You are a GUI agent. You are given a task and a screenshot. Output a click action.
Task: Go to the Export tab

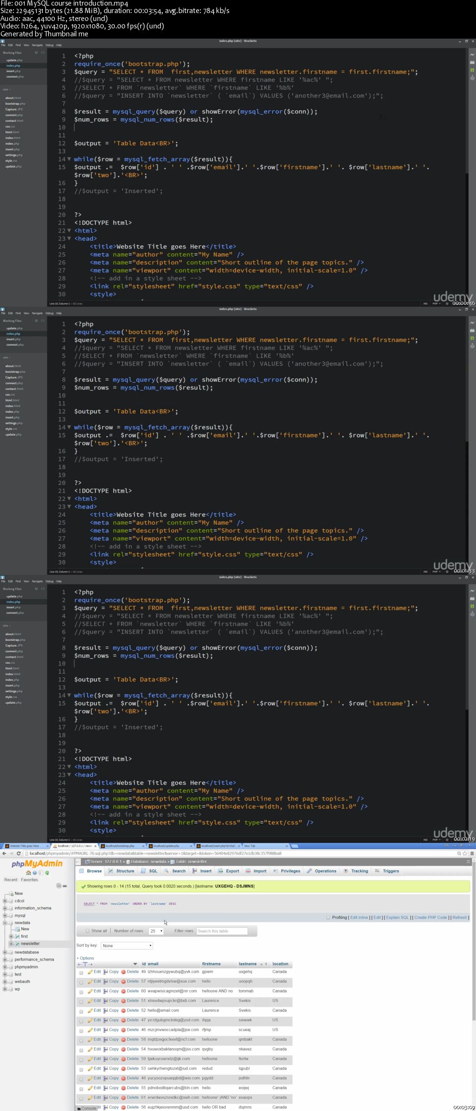(x=228, y=871)
